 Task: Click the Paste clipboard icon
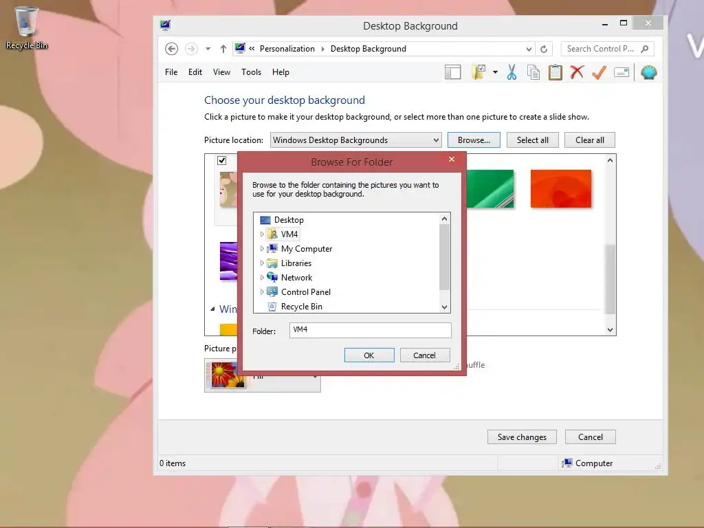tap(555, 72)
